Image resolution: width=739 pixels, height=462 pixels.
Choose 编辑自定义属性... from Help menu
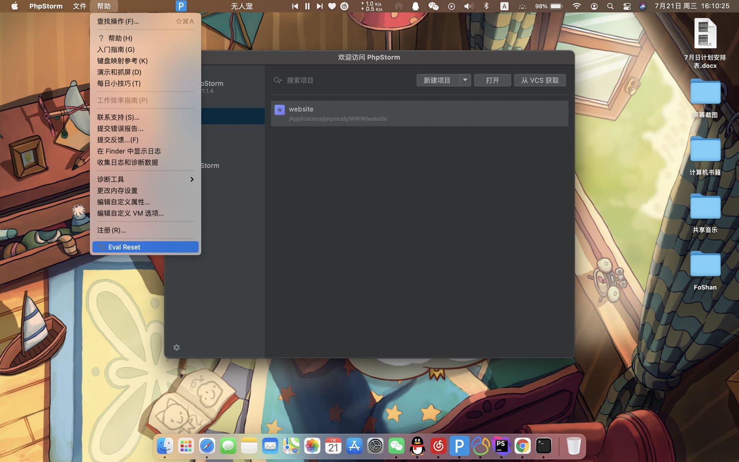pos(145,202)
